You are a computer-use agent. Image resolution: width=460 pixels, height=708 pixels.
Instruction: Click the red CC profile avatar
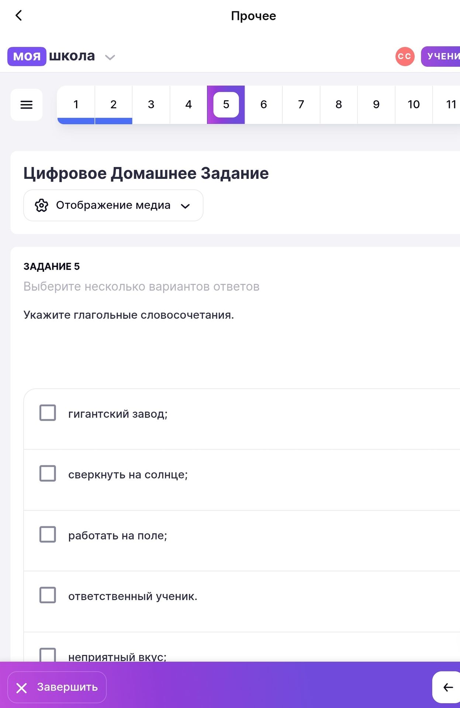click(405, 56)
